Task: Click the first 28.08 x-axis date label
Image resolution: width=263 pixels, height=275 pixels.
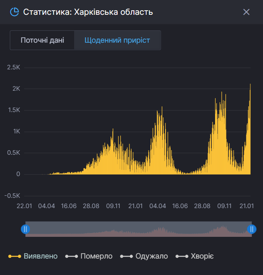Action: click(91, 206)
